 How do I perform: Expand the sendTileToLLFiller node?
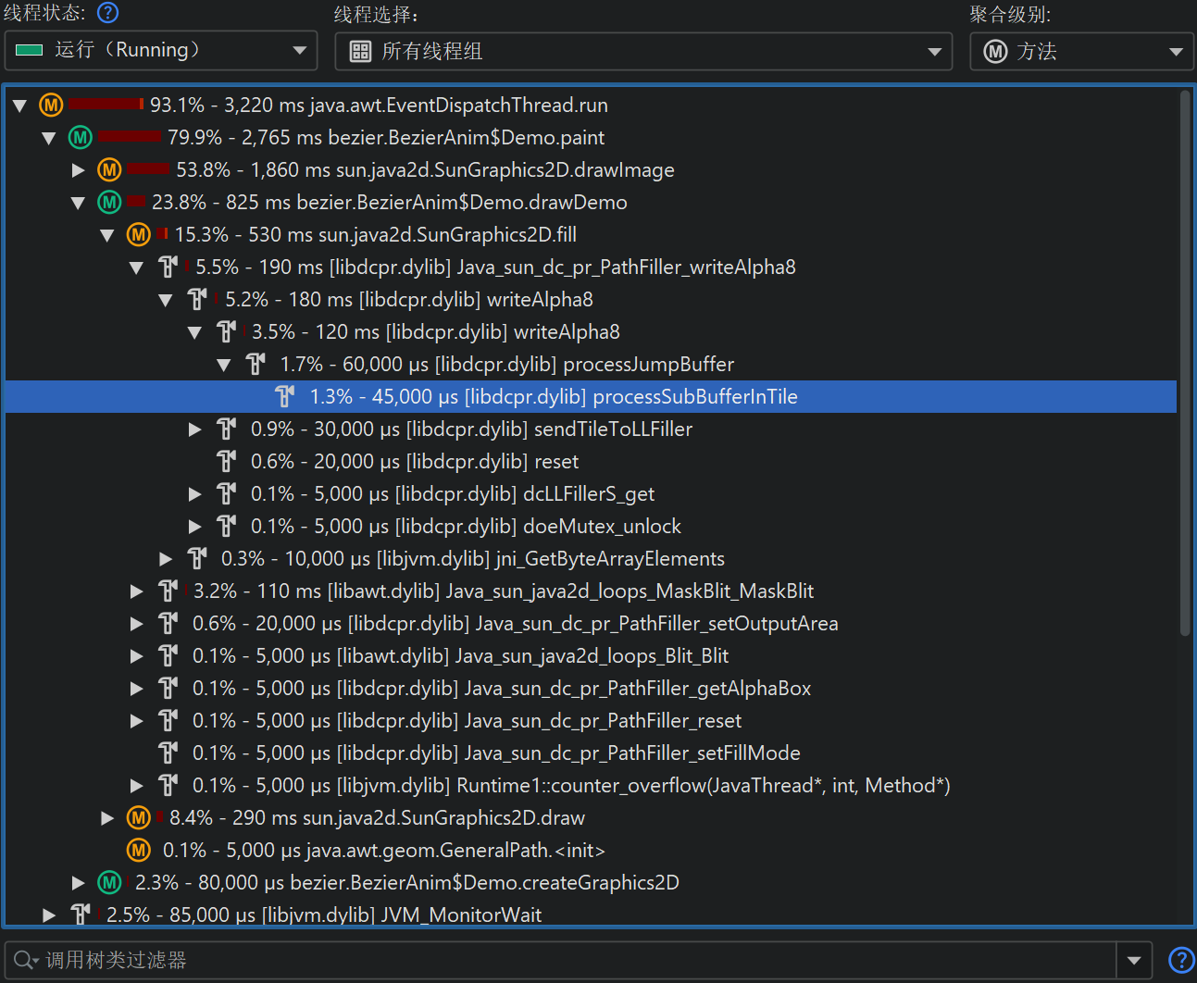[x=195, y=429]
